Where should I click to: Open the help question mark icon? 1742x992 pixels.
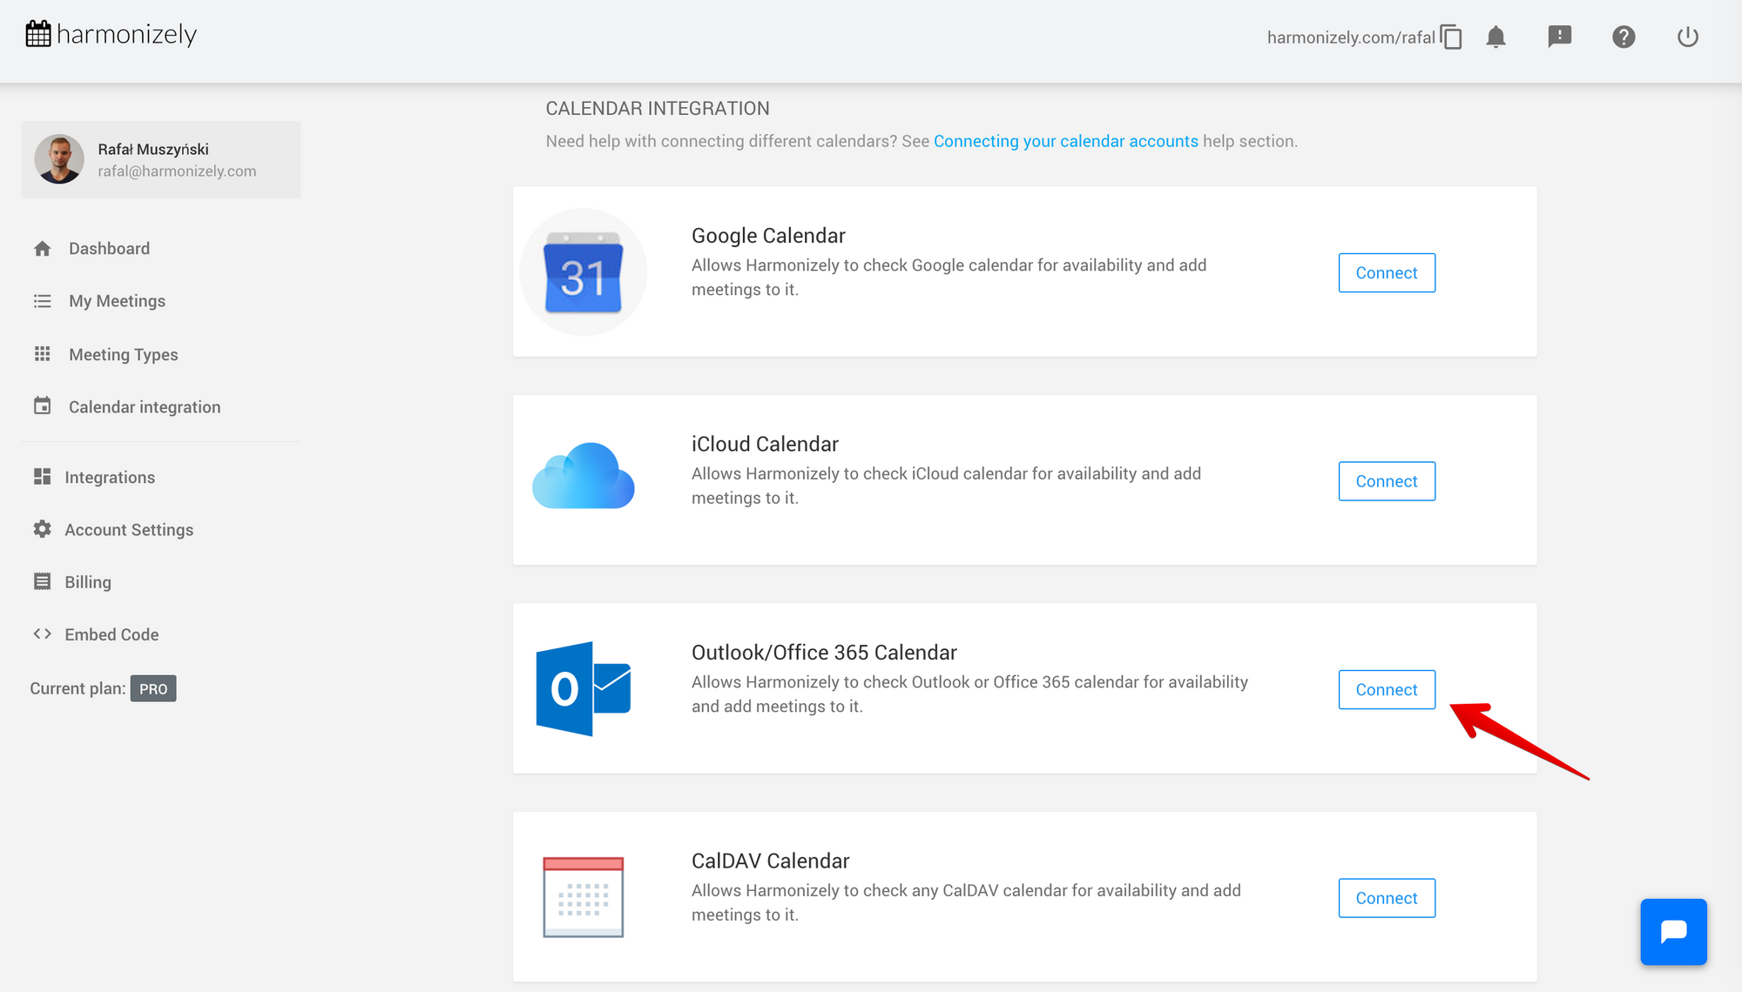coord(1624,37)
